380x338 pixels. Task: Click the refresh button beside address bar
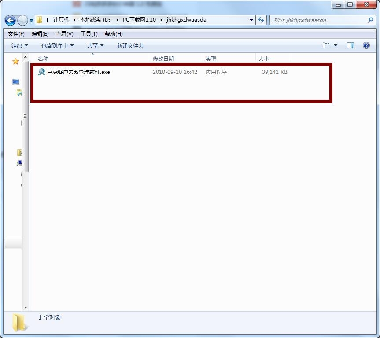point(261,20)
